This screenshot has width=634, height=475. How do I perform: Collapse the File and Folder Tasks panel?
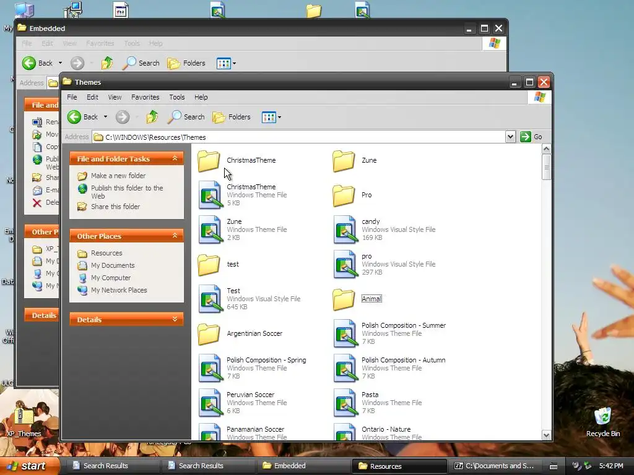[175, 158]
